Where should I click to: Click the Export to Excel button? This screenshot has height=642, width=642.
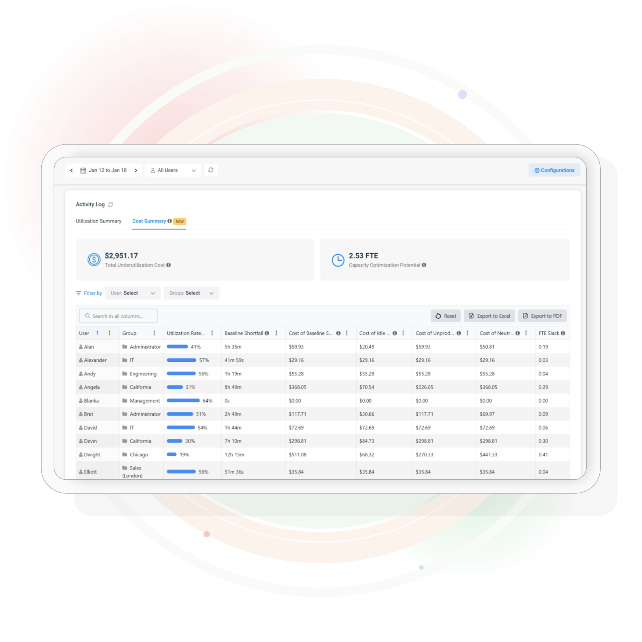tap(489, 316)
